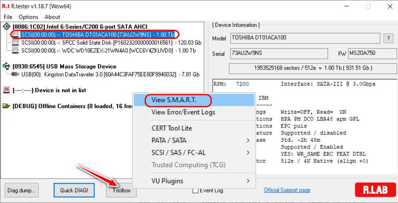
Task: Choose View Error/Event Logs menu entry
Action: [x=183, y=112]
